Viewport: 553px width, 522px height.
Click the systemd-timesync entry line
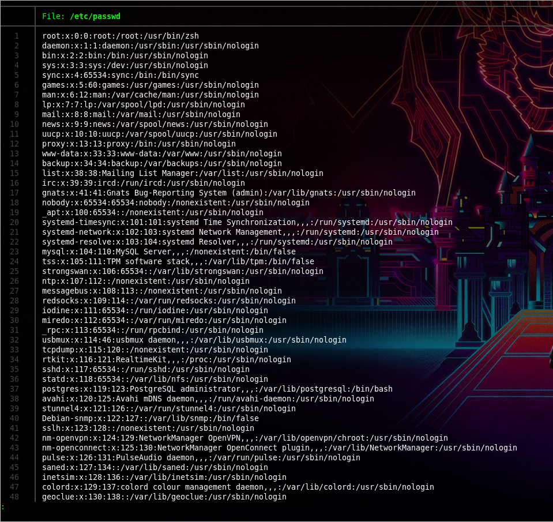[247, 222]
